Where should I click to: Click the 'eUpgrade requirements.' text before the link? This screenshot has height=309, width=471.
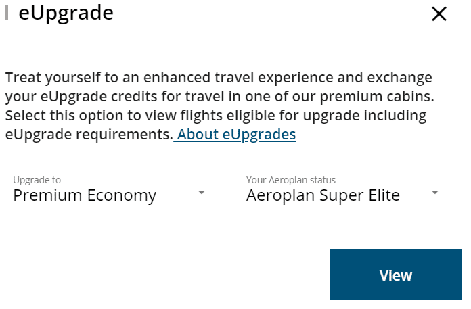tap(88, 135)
